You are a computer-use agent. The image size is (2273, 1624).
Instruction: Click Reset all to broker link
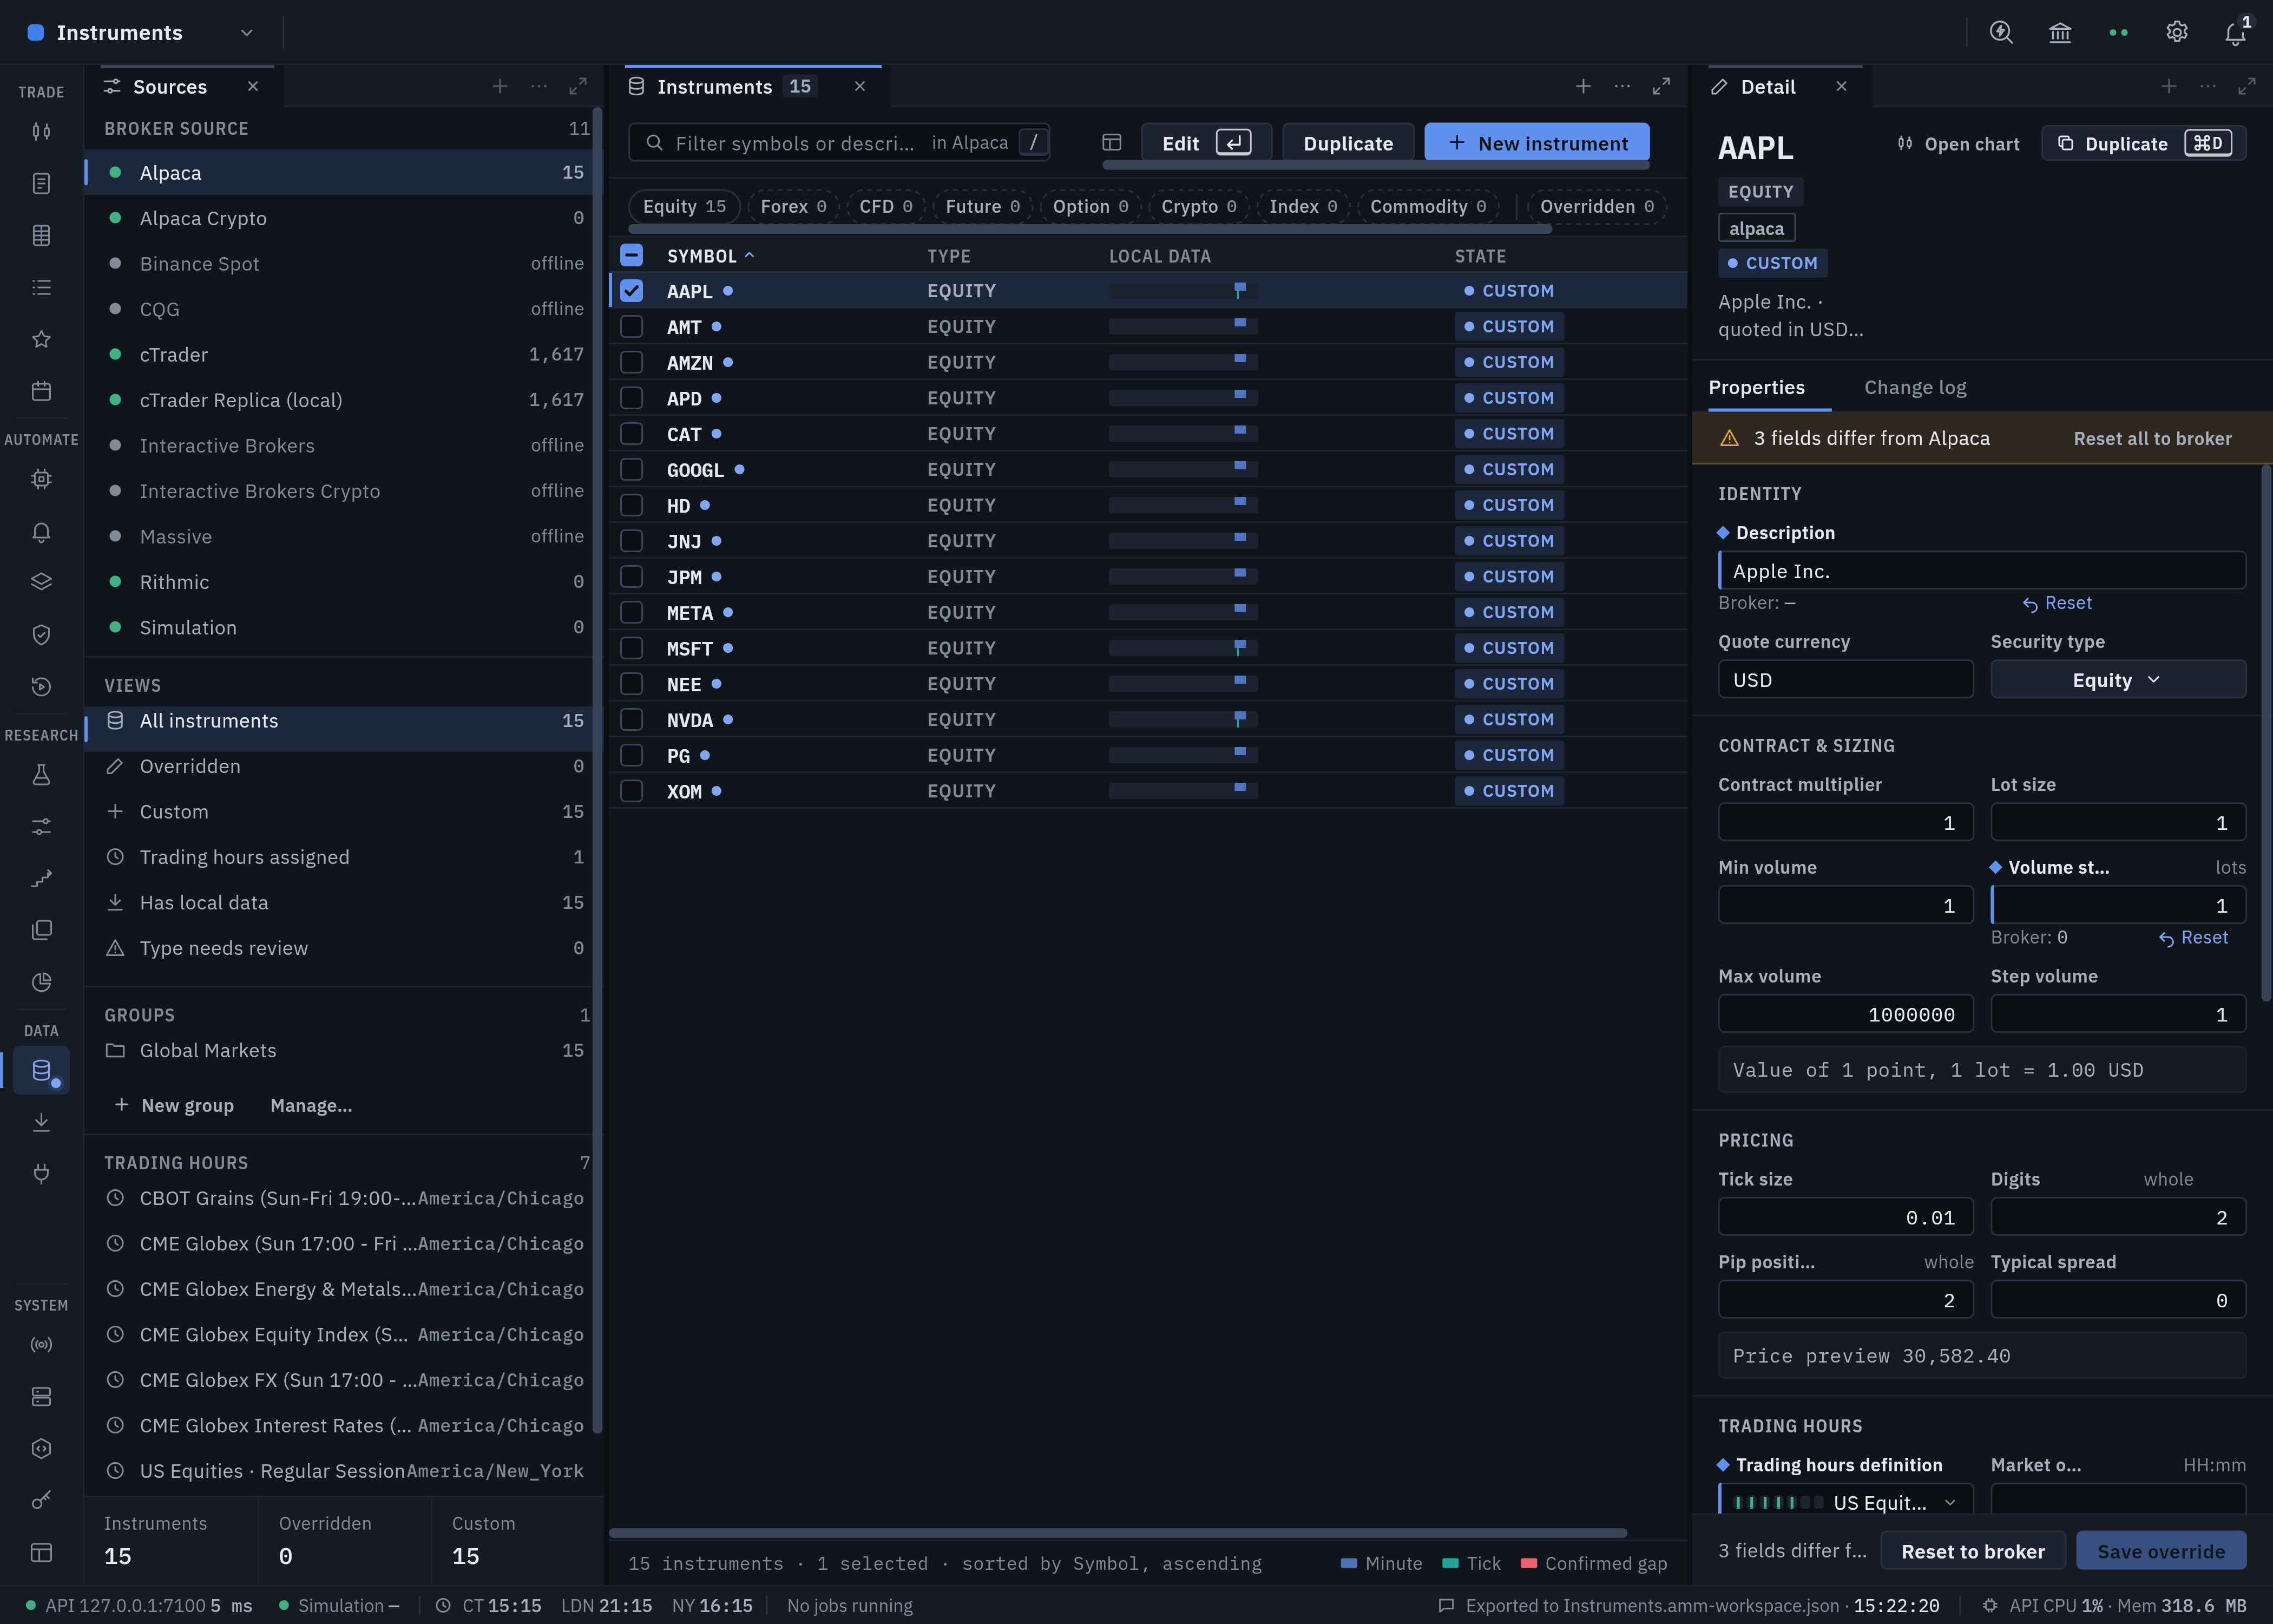2152,439
